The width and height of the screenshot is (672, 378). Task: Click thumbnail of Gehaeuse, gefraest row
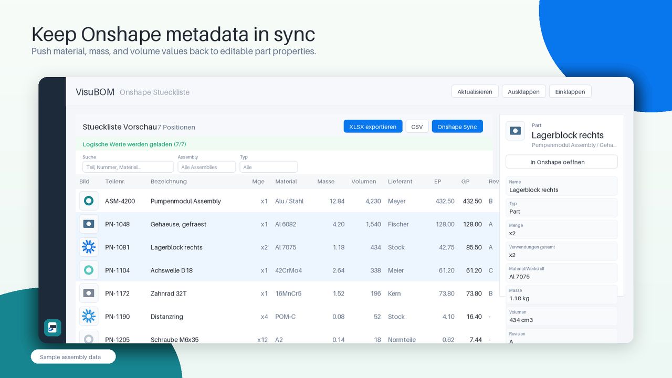(89, 224)
